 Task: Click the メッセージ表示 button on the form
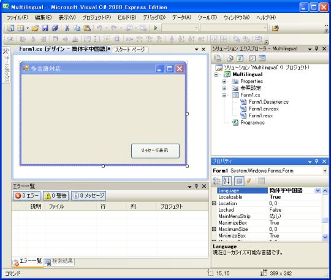point(155,151)
